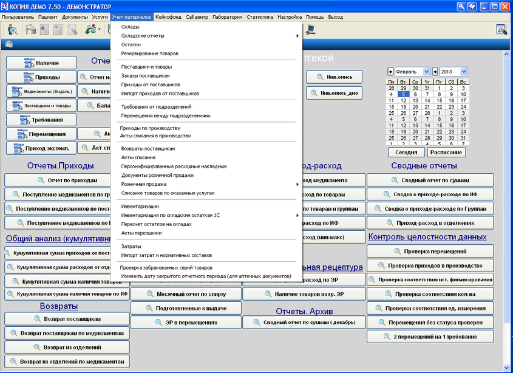Click the small icon on blue header bar
This screenshot has width=513, height=373.
coord(9,44)
